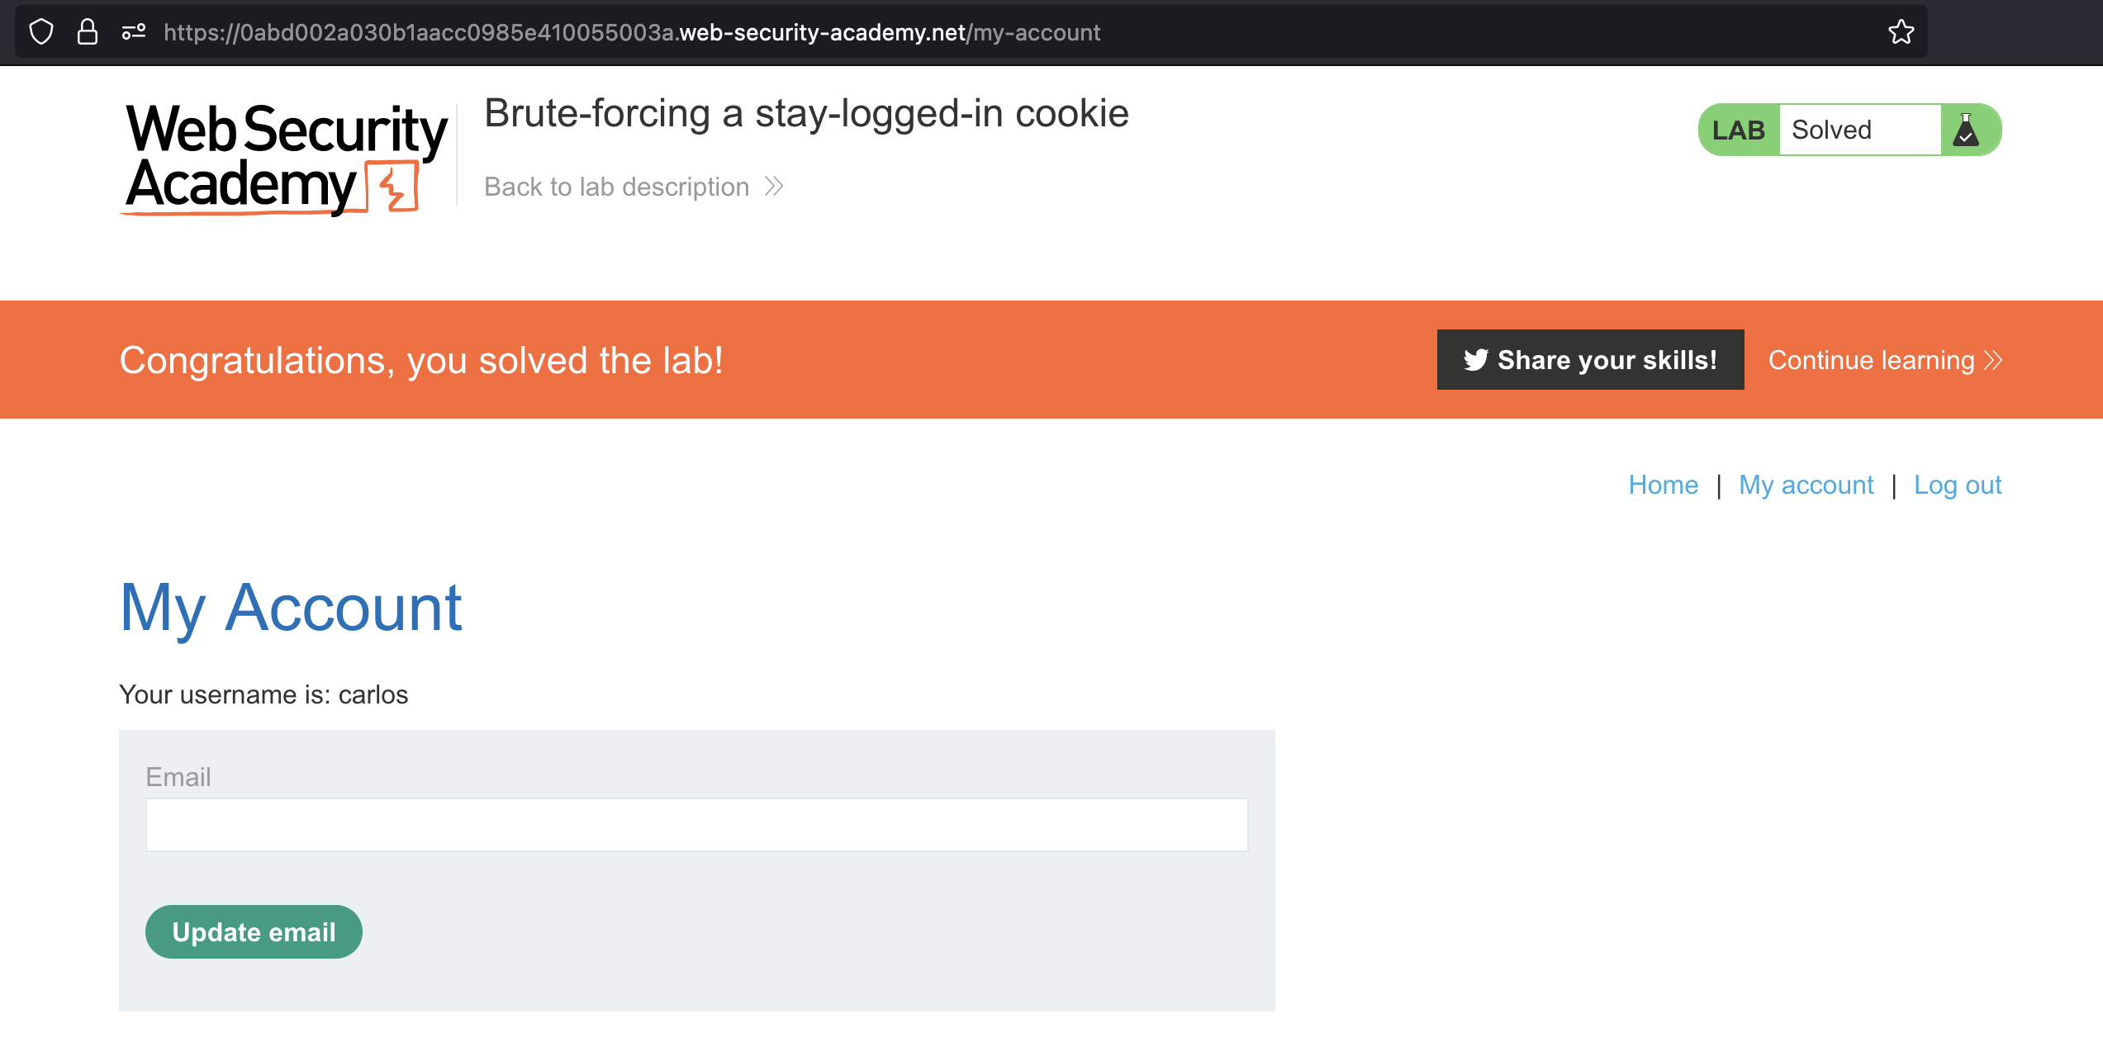Bookmark this page with the star icon
Image resolution: width=2103 pixels, height=1047 pixels.
pos(1901,32)
